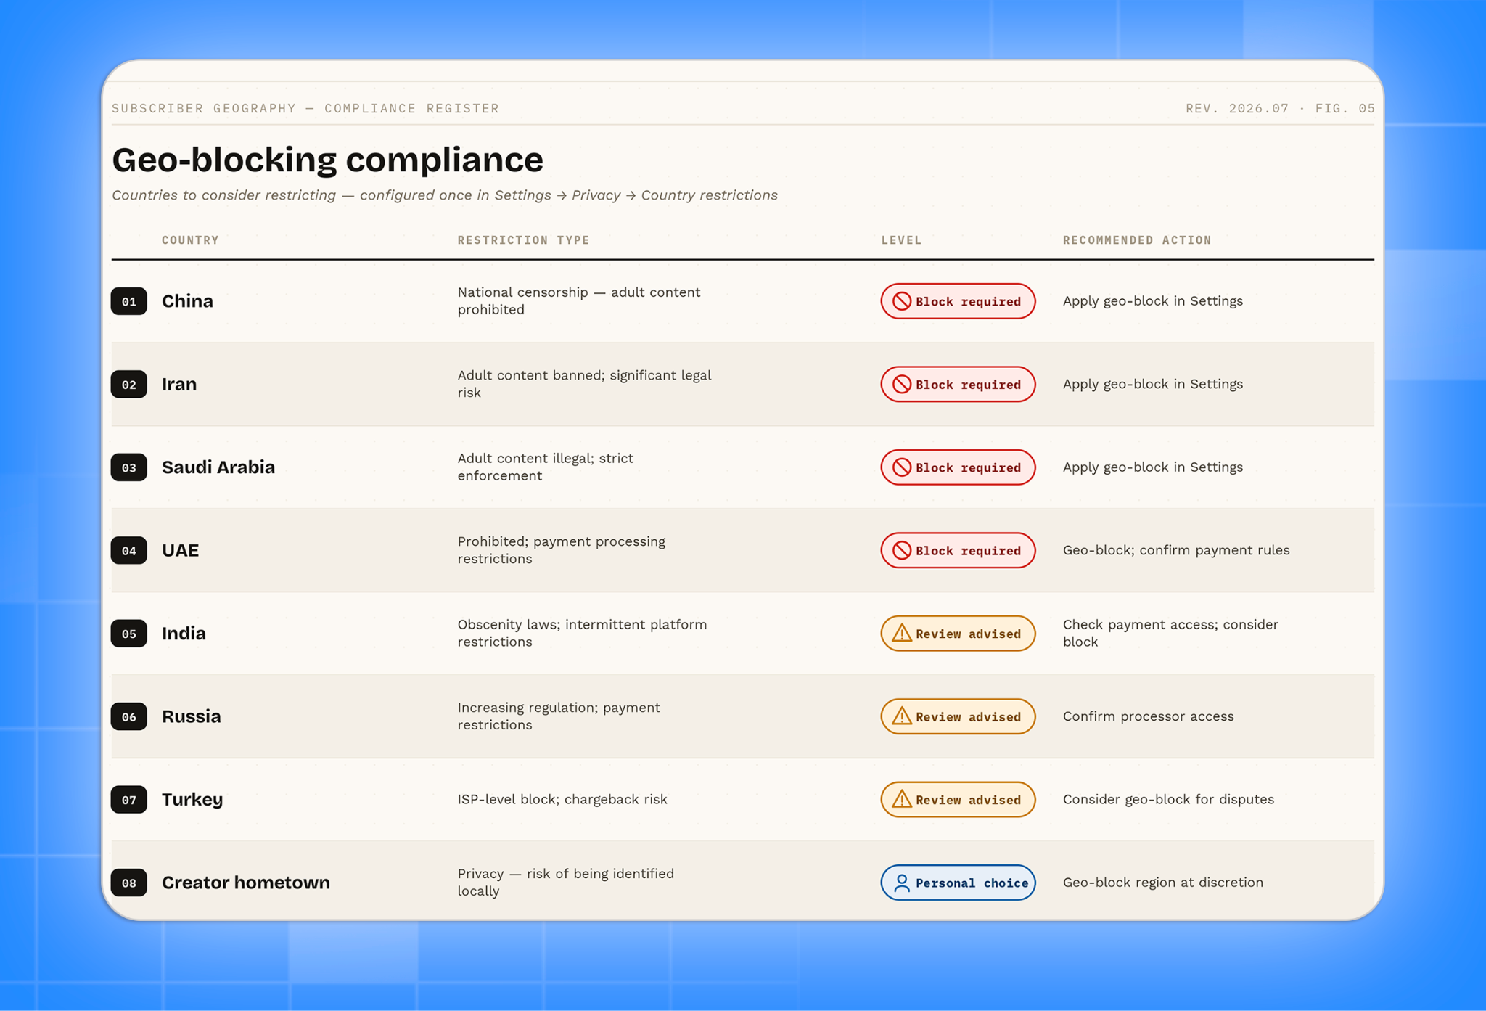Image resolution: width=1486 pixels, height=1011 pixels.
Task: Click the warning triangle in India's badge
Action: pyautogui.click(x=901, y=634)
